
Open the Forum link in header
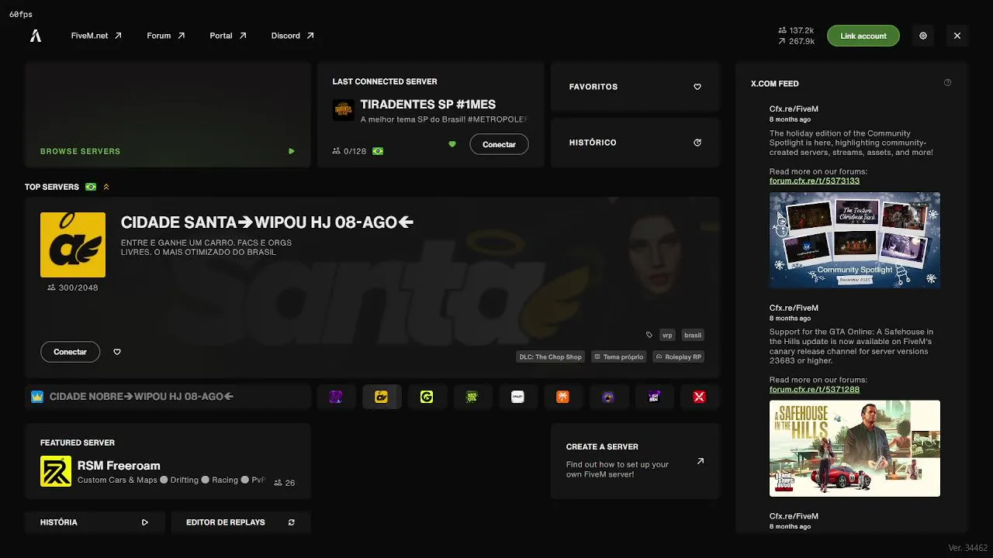coord(166,36)
